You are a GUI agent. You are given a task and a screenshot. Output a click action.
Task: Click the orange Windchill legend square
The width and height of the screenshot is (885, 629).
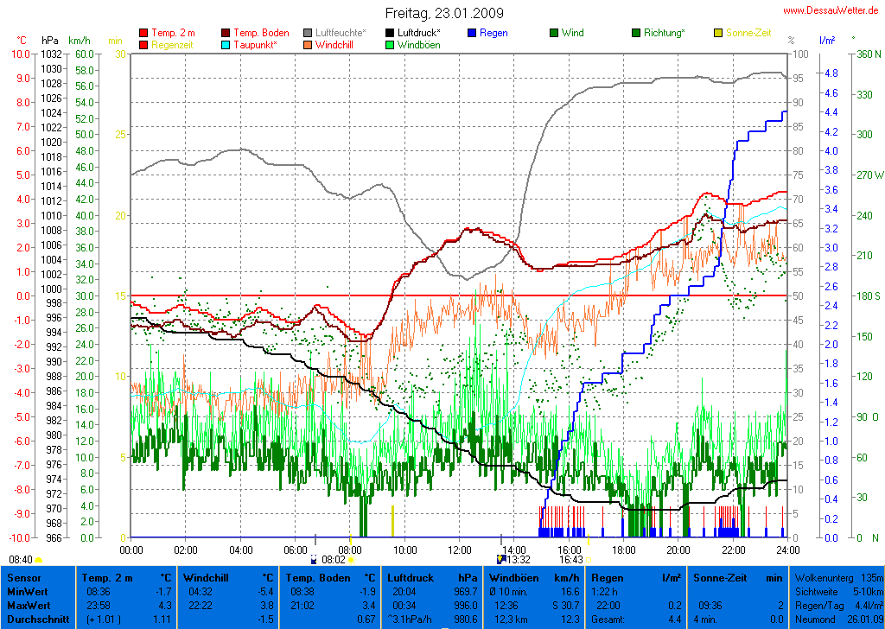[308, 44]
